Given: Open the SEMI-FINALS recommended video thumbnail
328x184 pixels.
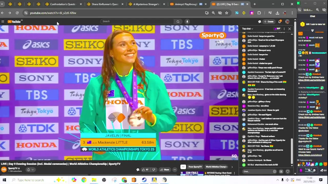Looking at the screenshot, I should pos(192,173).
